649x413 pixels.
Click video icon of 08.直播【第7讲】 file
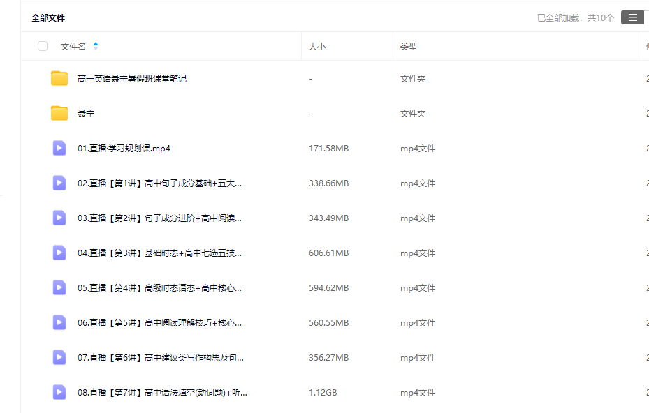59,392
